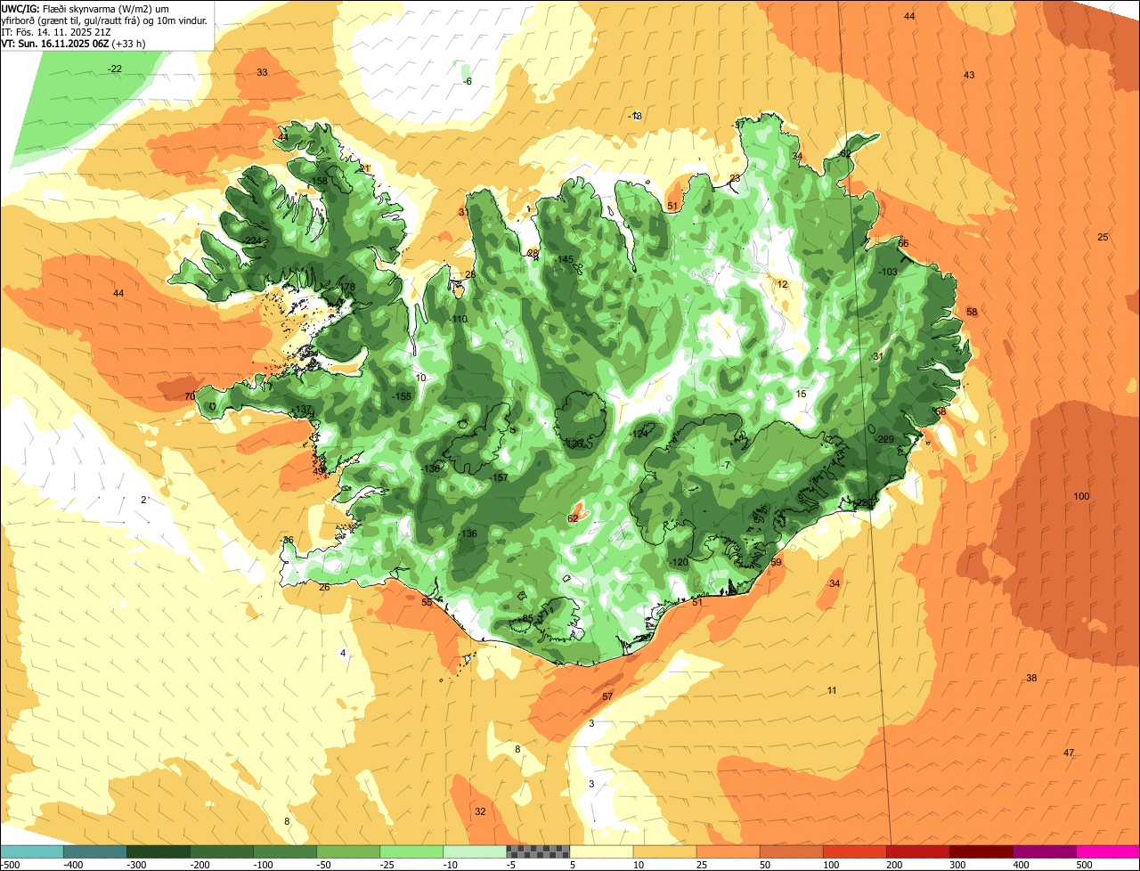The height and width of the screenshot is (871, 1140).
Task: Click the map value "38" over the ocean
Action: pyautogui.click(x=1031, y=678)
